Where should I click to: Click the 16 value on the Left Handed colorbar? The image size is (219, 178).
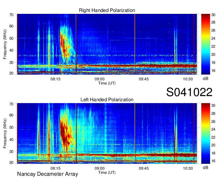[x=213, y=161]
